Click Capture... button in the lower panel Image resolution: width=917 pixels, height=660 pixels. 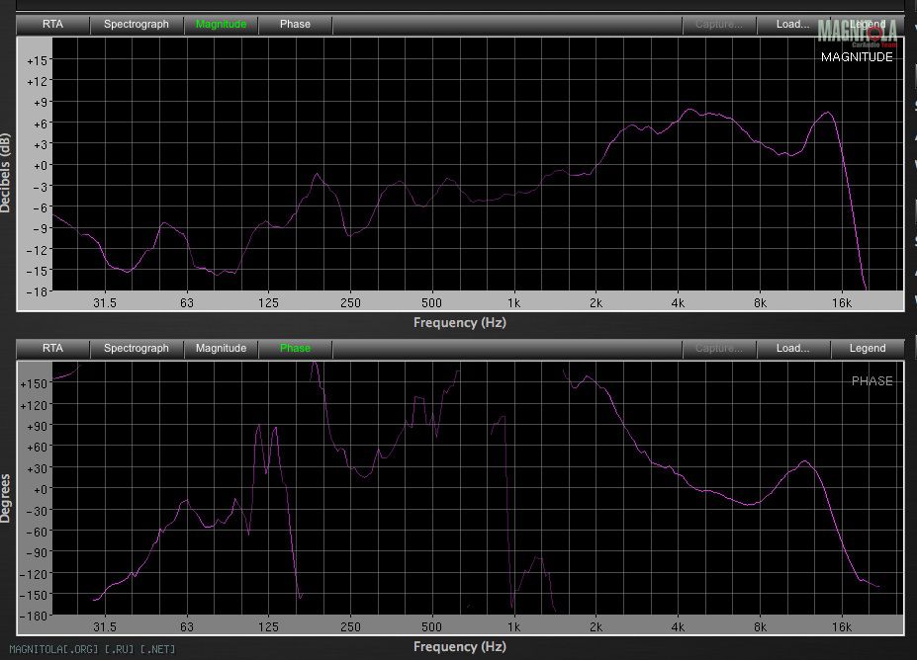pos(719,348)
